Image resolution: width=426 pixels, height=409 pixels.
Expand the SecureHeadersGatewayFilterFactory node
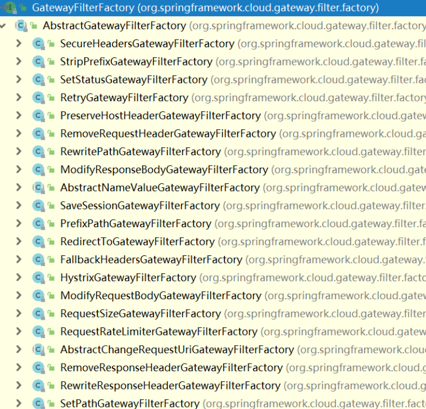(19, 43)
